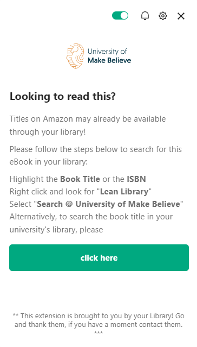197x347 pixels.
Task: Click the trailing asterisks at the footer bottom
Action: coord(98,333)
